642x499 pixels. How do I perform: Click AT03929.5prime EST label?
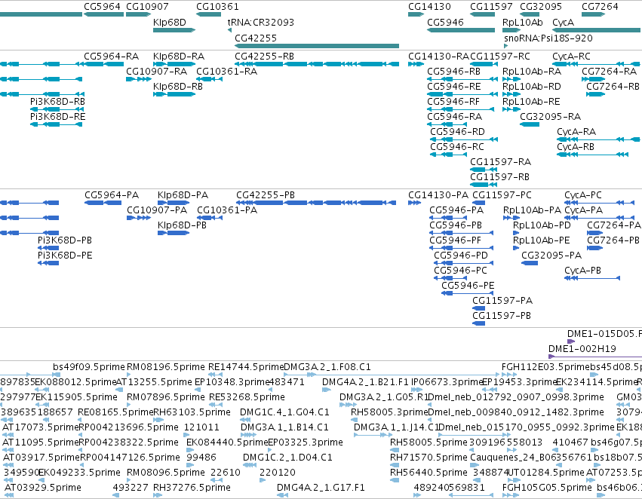[x=42, y=488]
